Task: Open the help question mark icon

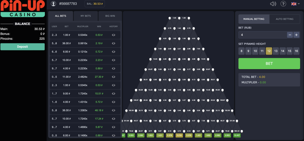Action: click(x=283, y=4)
